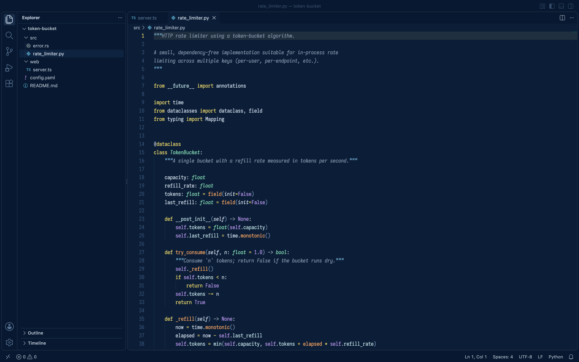This screenshot has height=362, width=579.
Task: Open error.rs in the file tree
Action: tap(71, 46)
